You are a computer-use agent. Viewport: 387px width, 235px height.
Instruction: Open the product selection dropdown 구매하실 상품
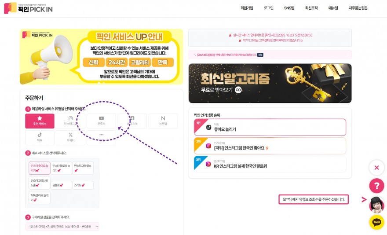tap(62, 226)
